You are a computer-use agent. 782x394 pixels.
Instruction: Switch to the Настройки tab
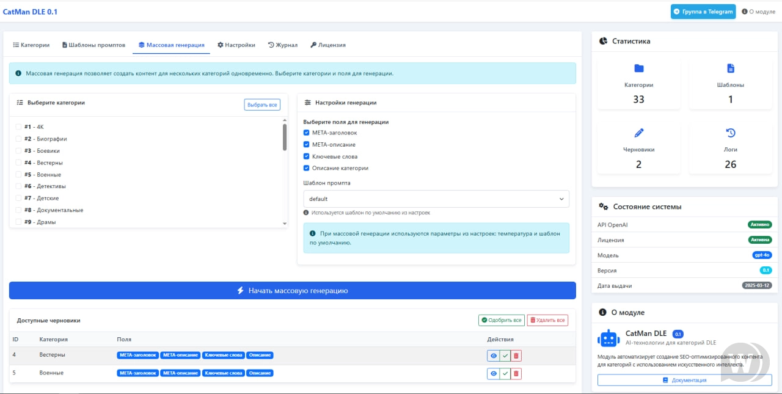click(236, 45)
